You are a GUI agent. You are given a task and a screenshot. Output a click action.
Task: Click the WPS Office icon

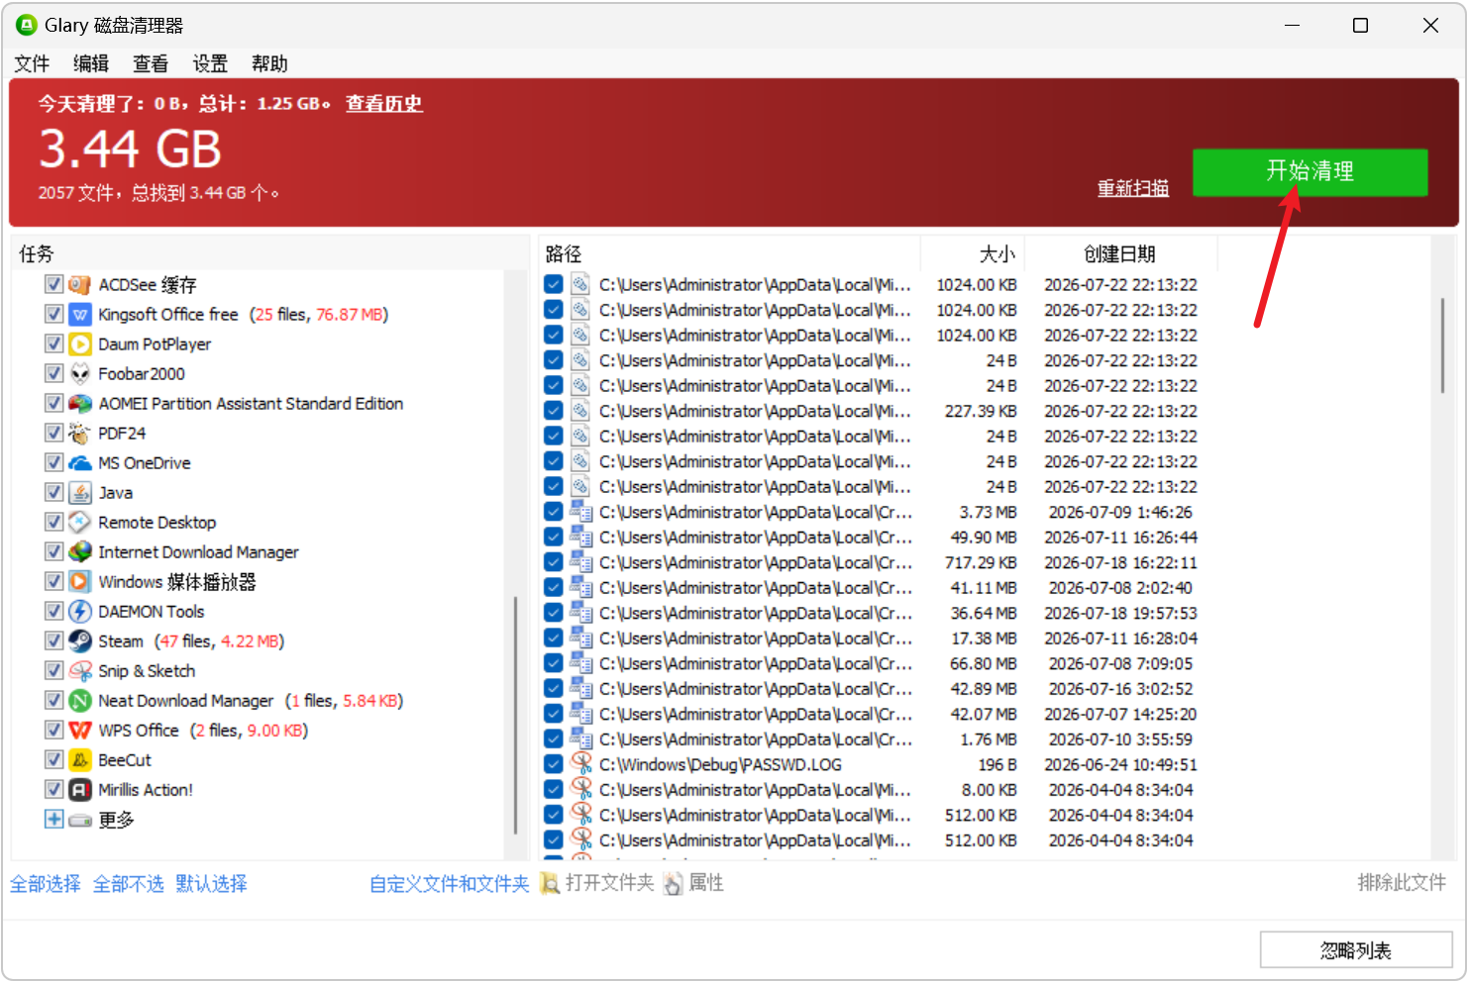tap(80, 731)
